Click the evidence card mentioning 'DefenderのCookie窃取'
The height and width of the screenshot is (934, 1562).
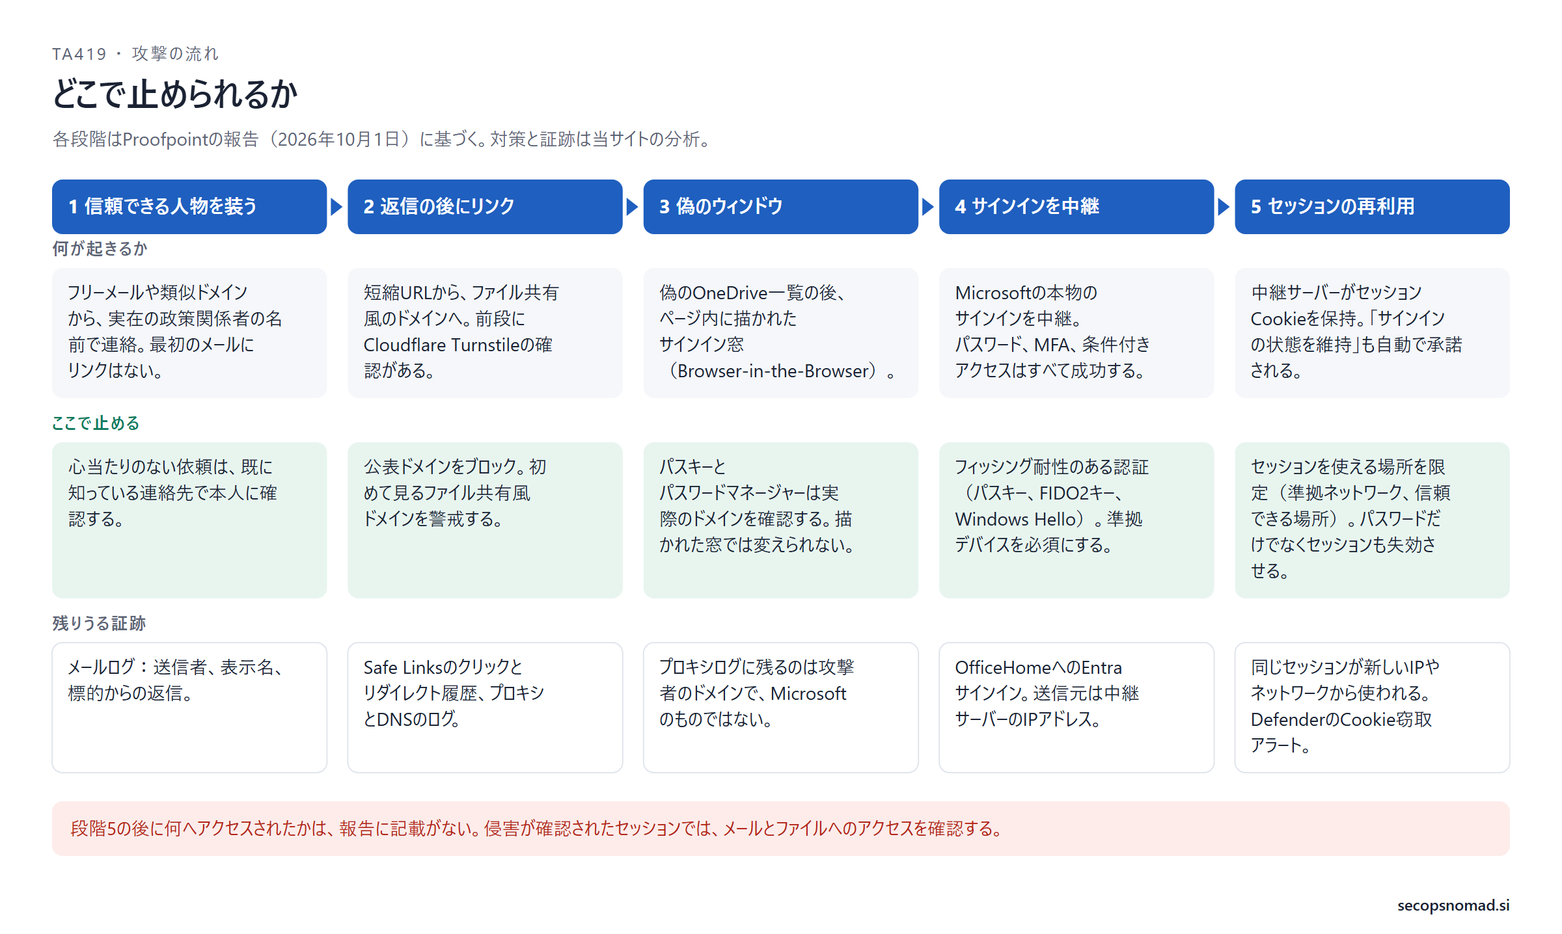pyautogui.click(x=1372, y=707)
